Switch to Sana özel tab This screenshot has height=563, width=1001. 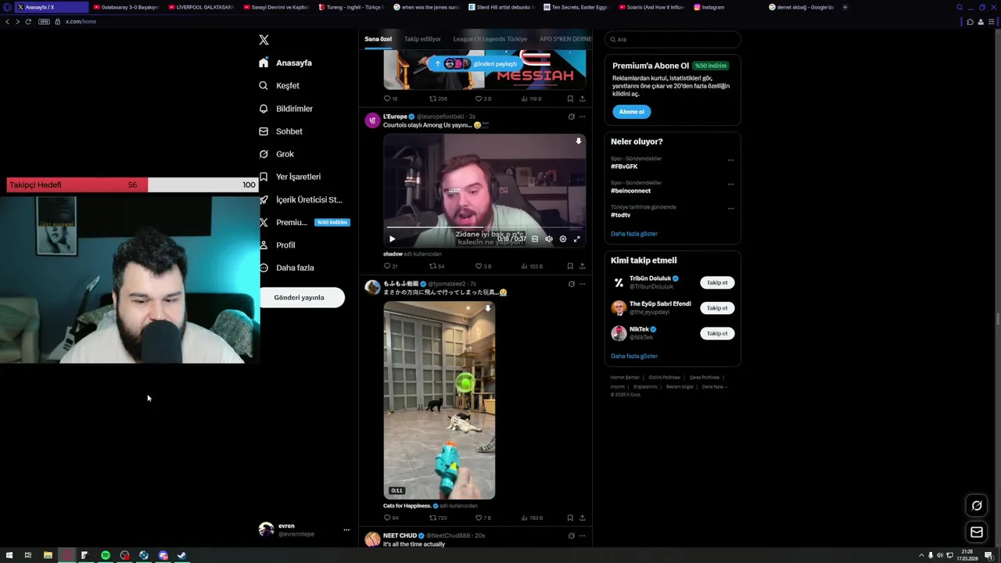[x=378, y=39]
